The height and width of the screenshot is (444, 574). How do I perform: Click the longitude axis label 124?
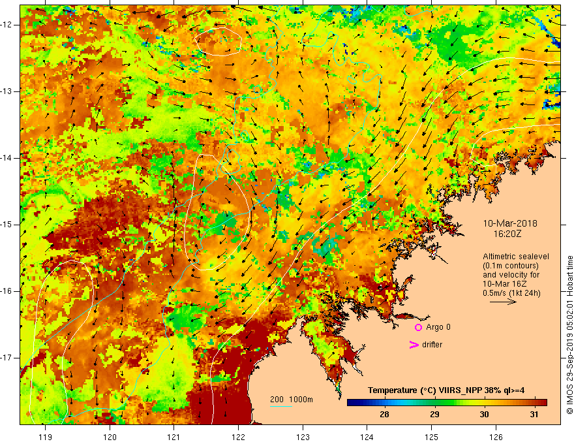(x=367, y=437)
